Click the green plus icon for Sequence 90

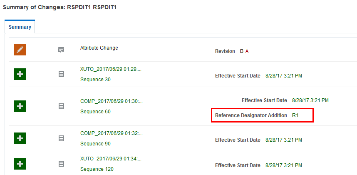(20, 138)
